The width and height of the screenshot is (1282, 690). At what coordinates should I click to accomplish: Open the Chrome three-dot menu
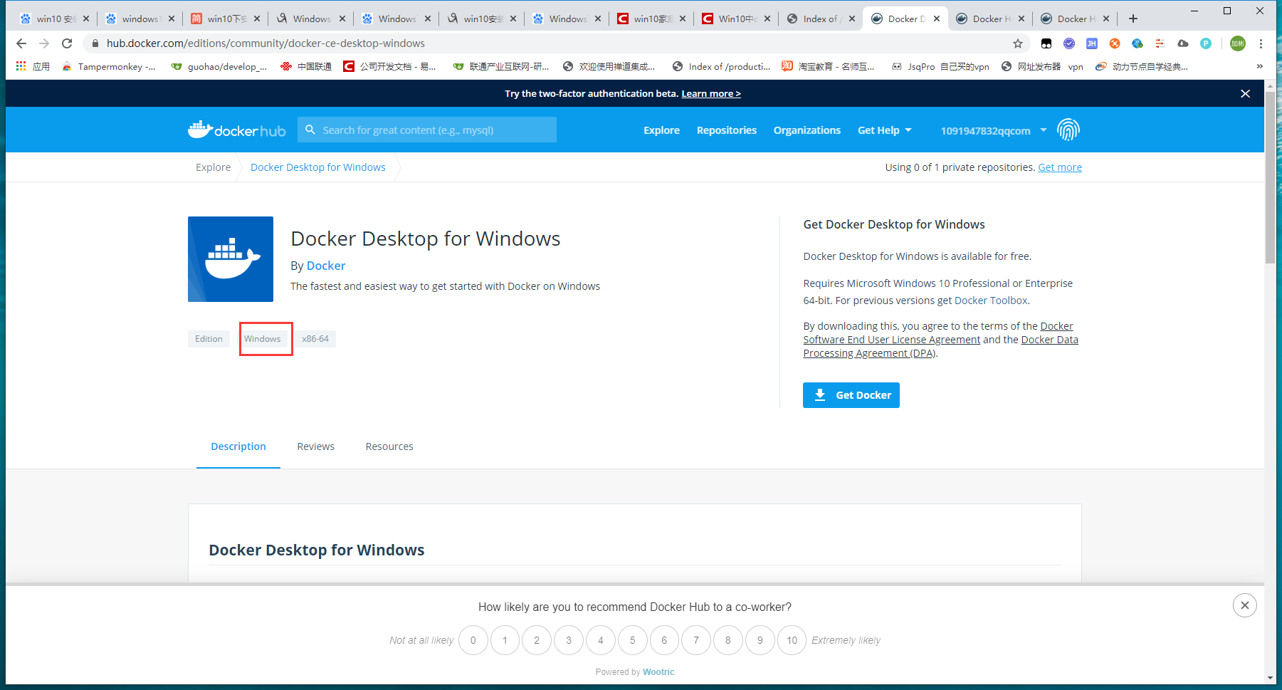(x=1261, y=43)
